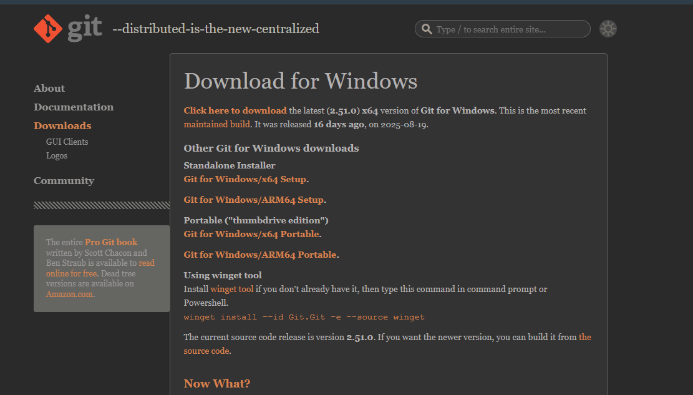Click the git wordmark text

85,27
